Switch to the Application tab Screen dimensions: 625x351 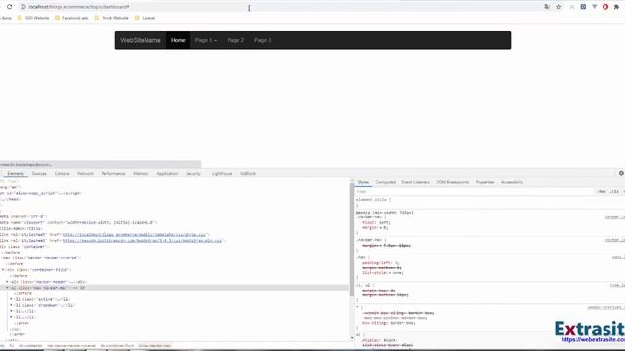[167, 174]
